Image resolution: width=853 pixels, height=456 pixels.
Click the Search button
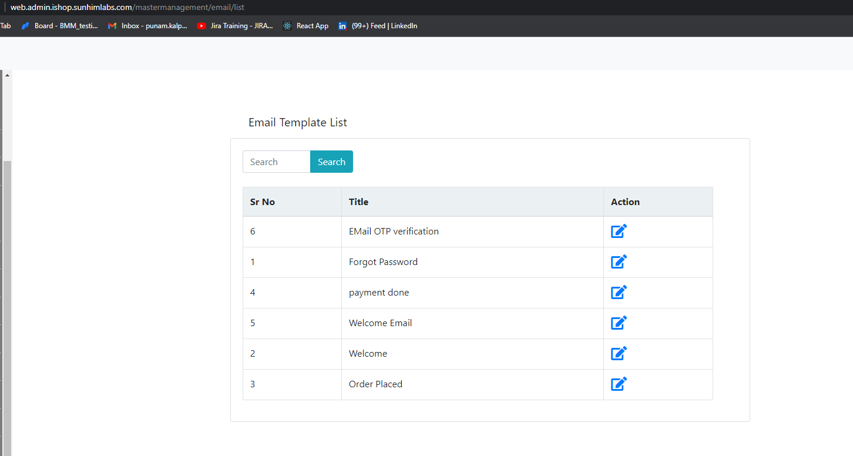(331, 162)
